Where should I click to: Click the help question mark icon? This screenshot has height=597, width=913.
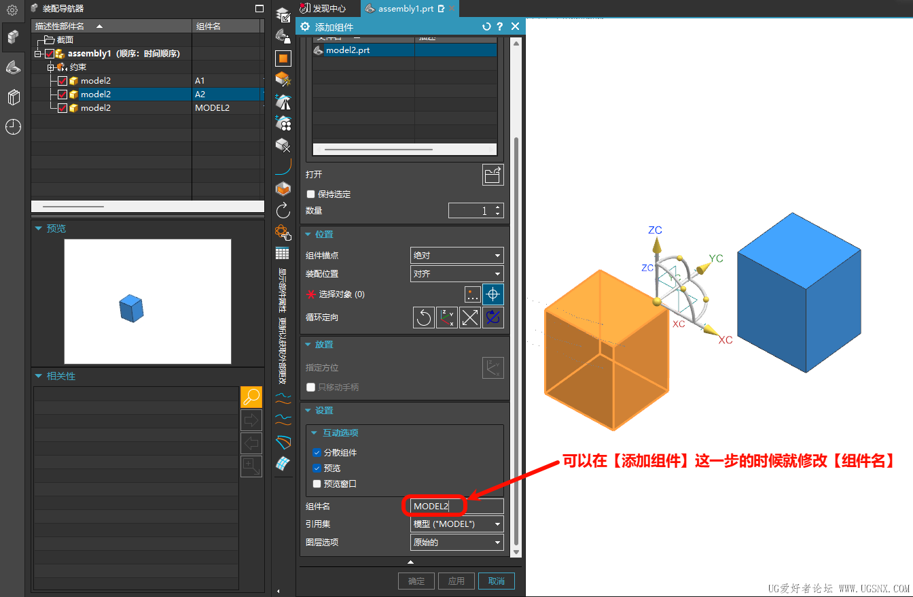[500, 27]
